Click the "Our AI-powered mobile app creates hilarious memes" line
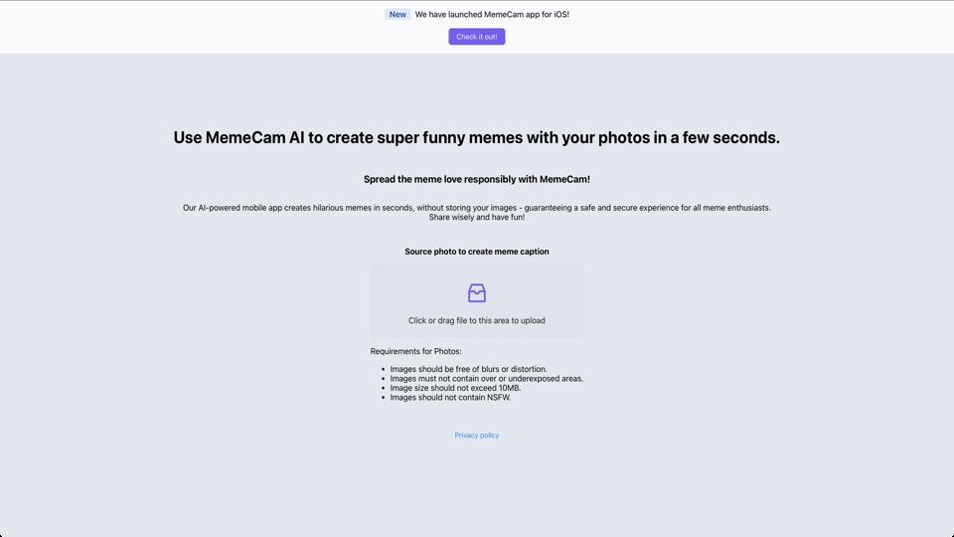 (476, 208)
